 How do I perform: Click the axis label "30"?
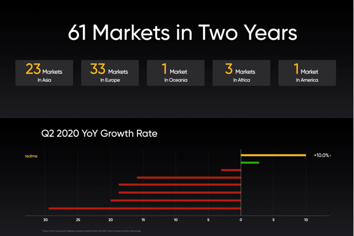[x=45, y=220]
